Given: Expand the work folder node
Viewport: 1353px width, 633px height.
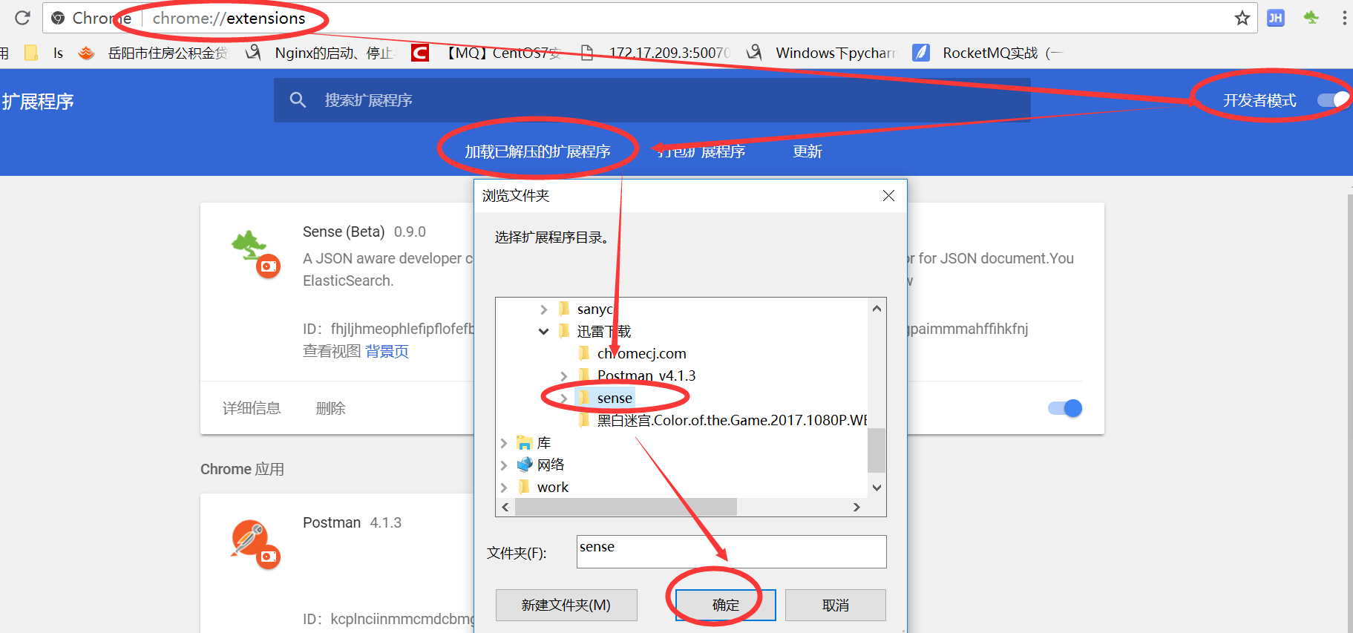Looking at the screenshot, I should pyautogui.click(x=503, y=488).
